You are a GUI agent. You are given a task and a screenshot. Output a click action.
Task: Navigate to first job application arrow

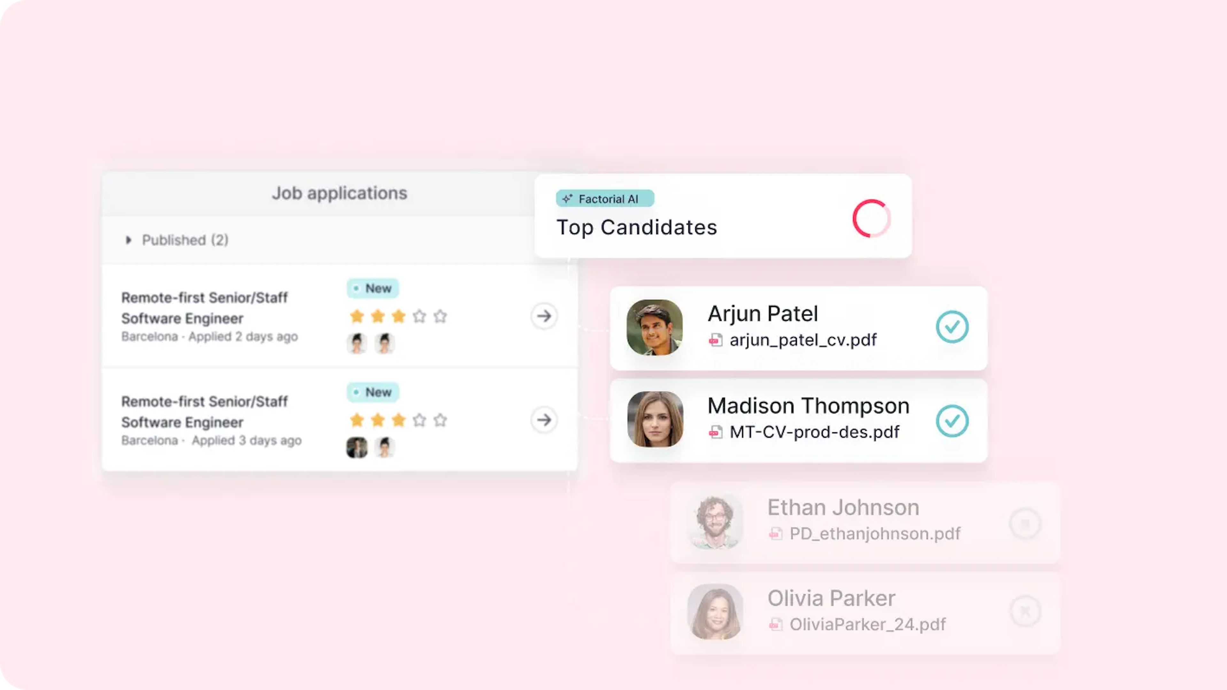[544, 315]
